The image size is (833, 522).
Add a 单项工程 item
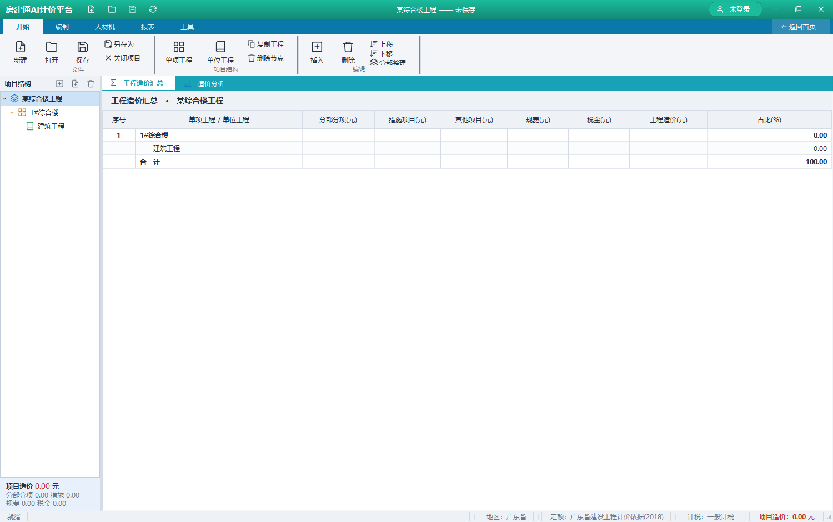click(179, 53)
